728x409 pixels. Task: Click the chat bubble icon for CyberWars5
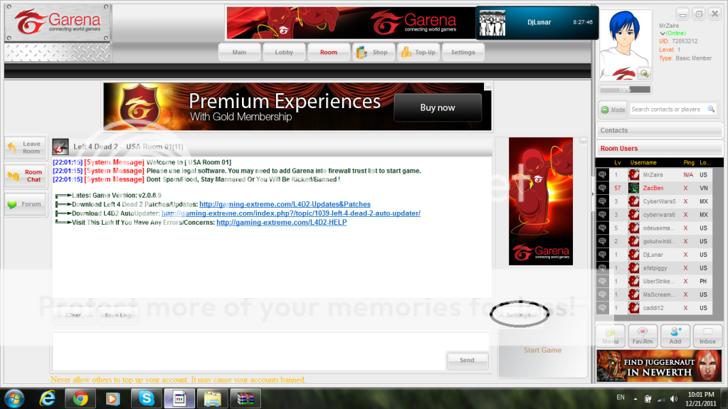tap(603, 201)
